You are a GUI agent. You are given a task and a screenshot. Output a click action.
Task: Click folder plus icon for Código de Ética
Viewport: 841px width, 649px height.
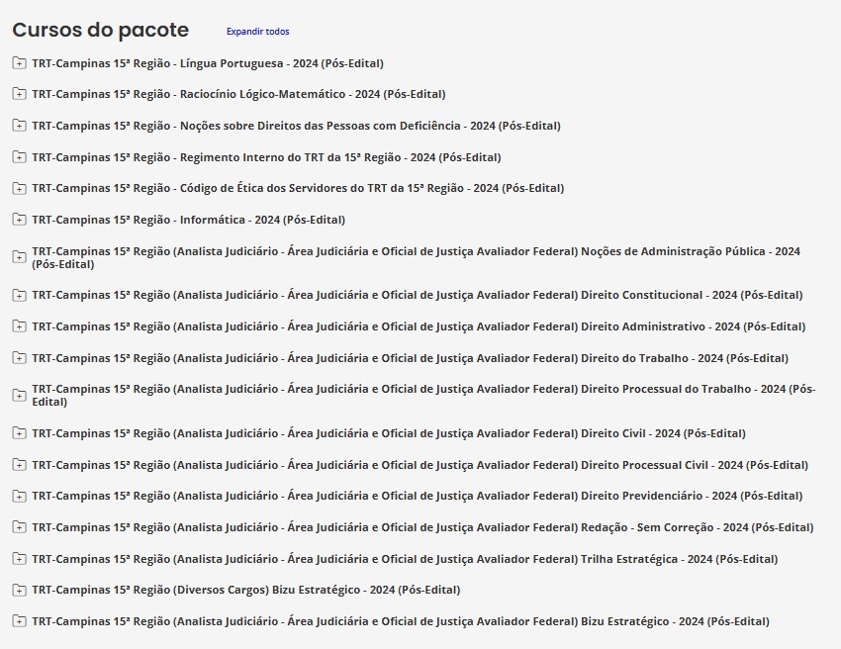tap(20, 188)
